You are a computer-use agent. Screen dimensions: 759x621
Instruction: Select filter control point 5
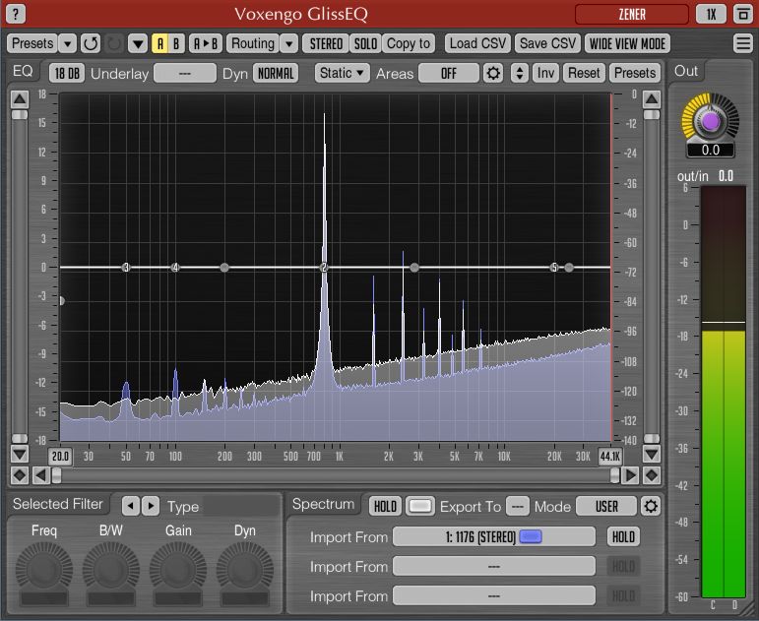[554, 267]
